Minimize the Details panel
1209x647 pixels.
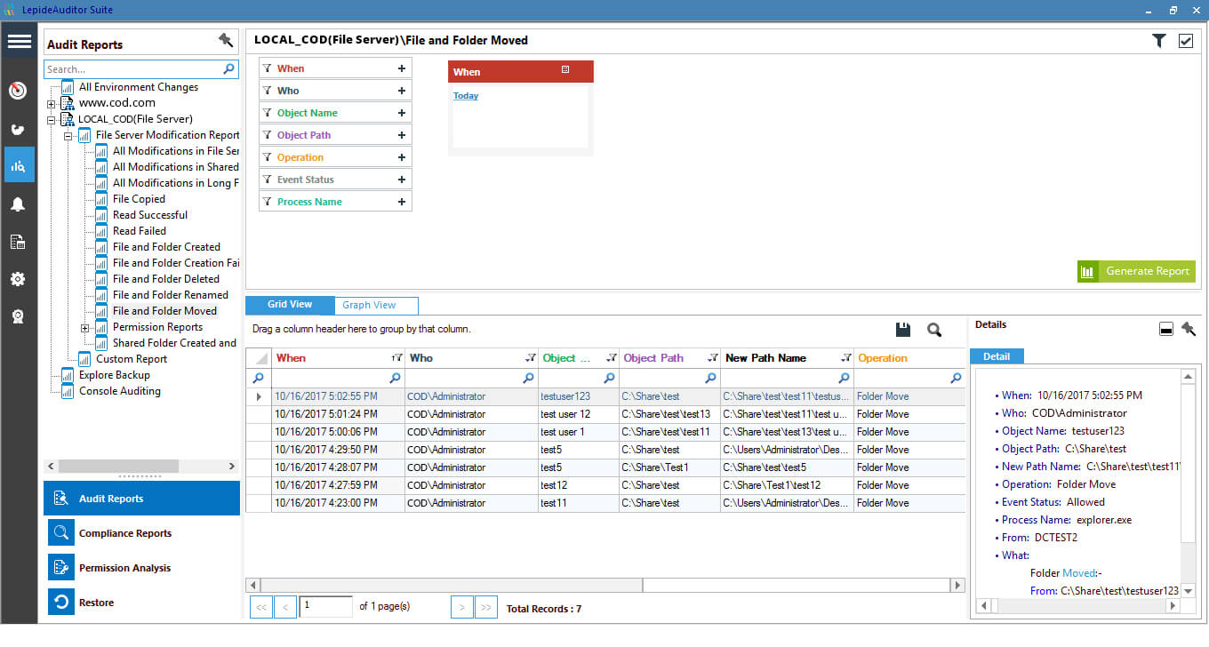tap(1166, 330)
